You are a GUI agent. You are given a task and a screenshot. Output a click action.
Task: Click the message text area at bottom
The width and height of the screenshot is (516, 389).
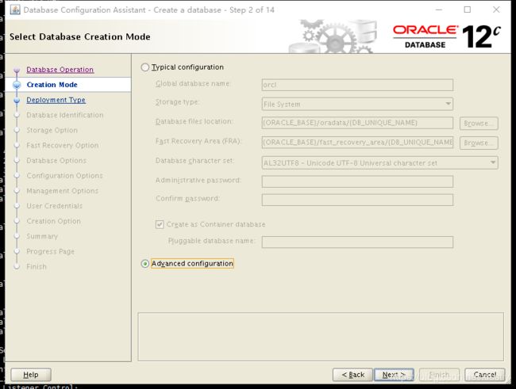point(321,337)
